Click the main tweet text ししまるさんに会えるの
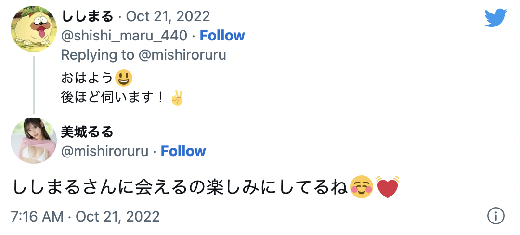 (178, 187)
